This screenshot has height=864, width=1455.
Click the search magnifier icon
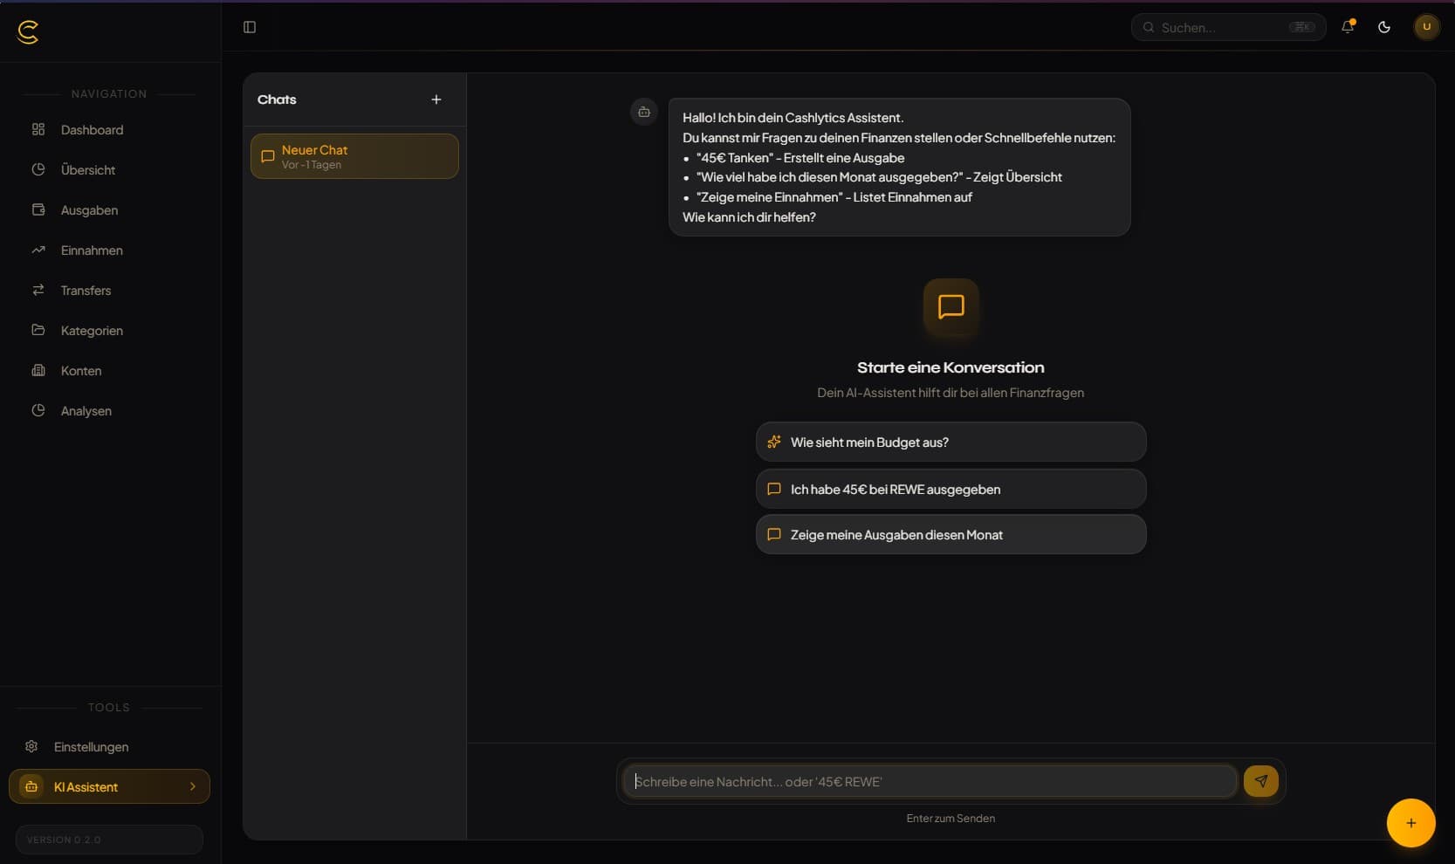click(1150, 27)
